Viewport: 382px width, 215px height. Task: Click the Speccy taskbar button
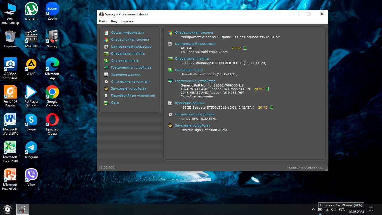click(x=23, y=209)
